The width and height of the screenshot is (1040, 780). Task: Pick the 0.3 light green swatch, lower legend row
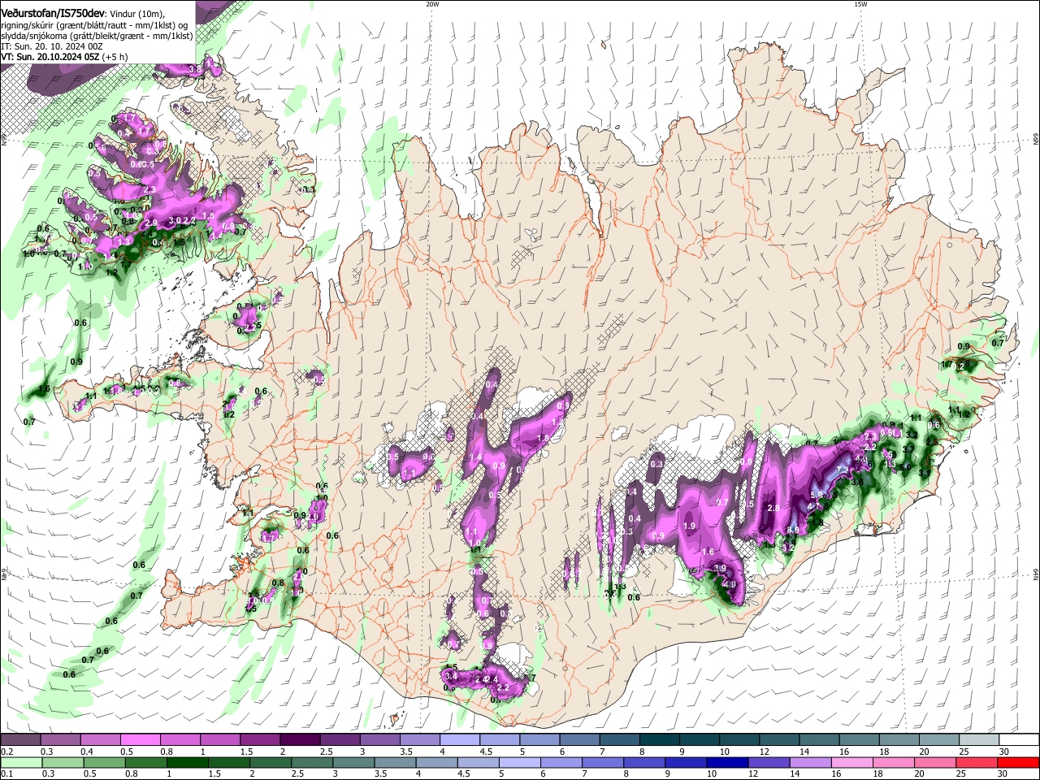tap(63, 763)
